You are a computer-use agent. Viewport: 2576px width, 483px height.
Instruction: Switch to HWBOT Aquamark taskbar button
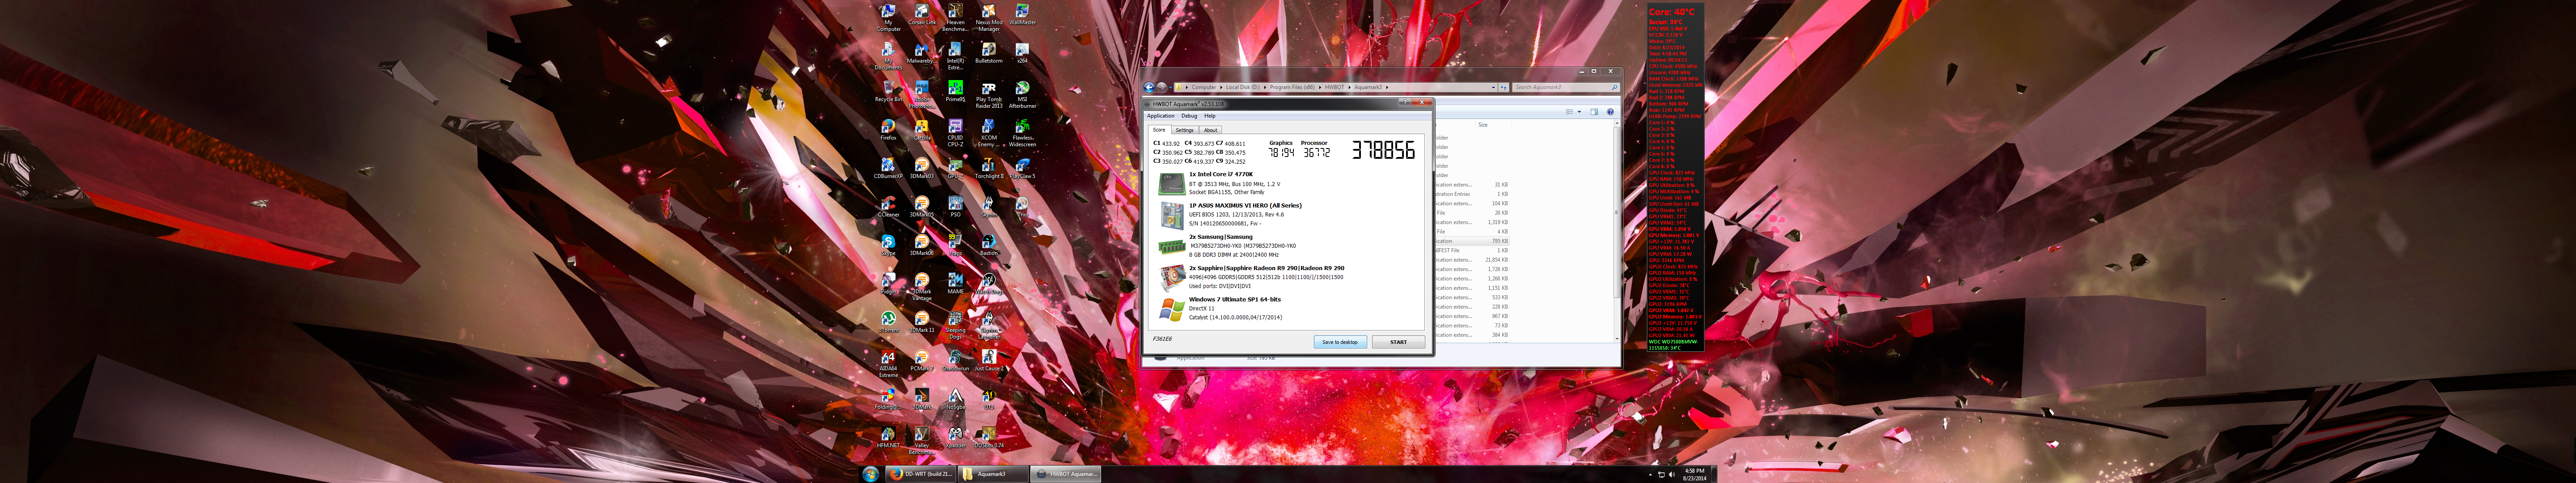[x=1066, y=474]
